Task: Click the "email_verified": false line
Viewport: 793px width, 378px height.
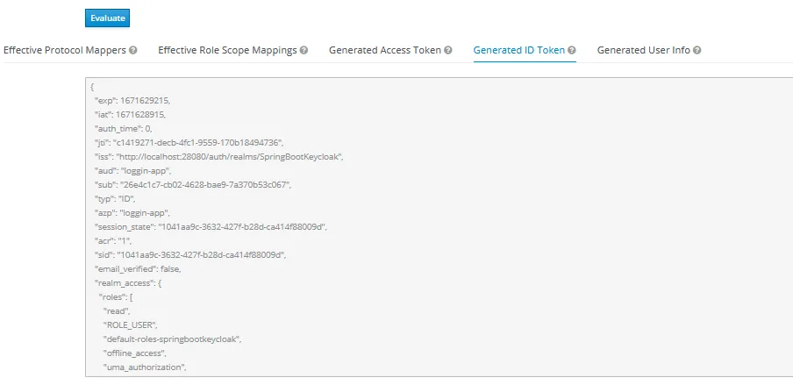Action: (x=144, y=268)
